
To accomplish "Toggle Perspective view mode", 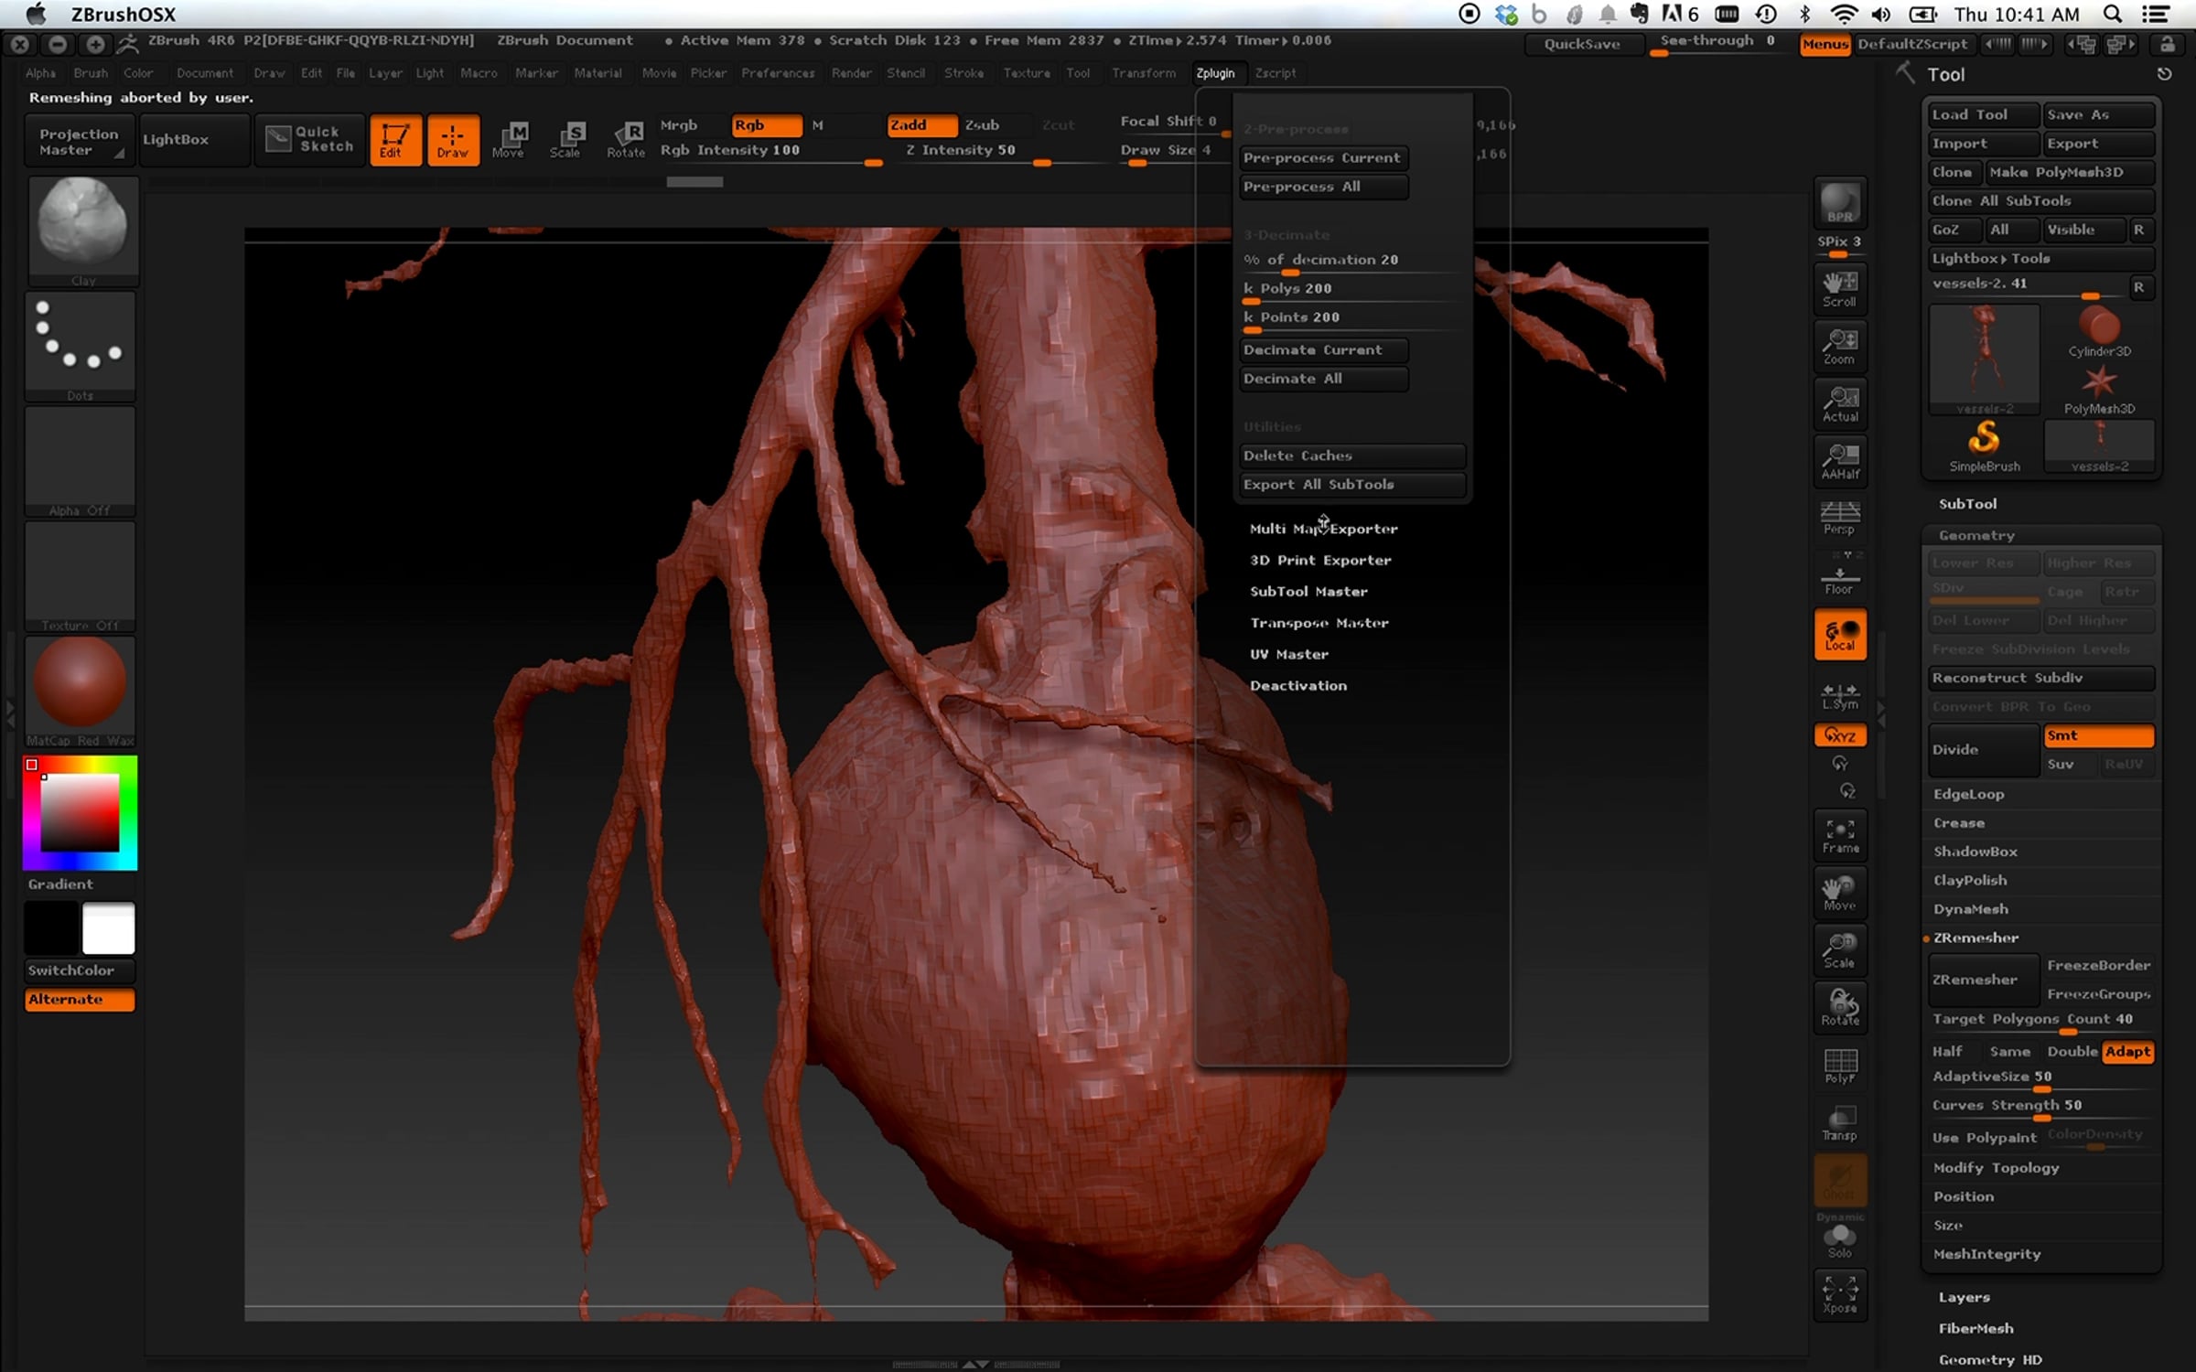I will pyautogui.click(x=1840, y=519).
